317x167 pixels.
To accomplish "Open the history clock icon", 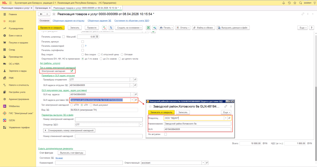I will [x=289, y=3].
